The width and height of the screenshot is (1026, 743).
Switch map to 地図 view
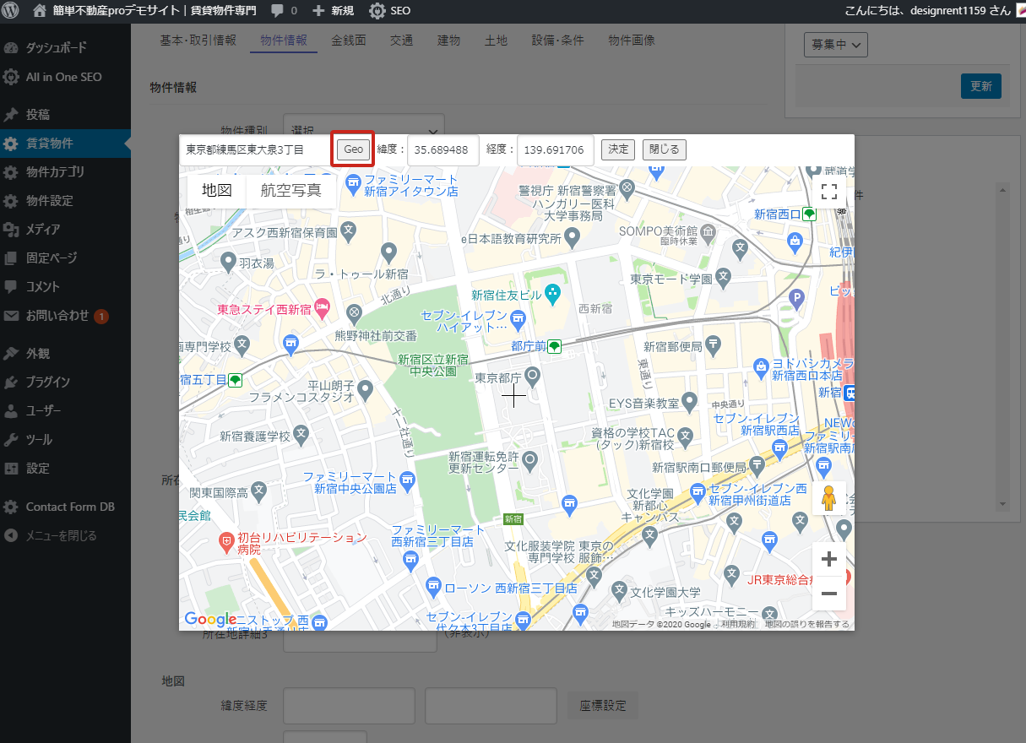[x=217, y=191]
